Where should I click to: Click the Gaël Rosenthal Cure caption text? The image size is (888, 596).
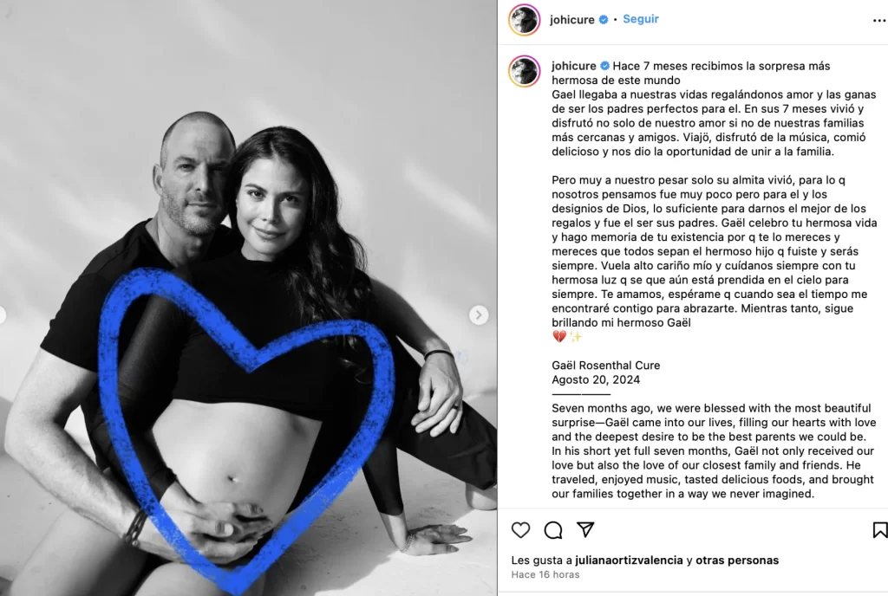click(x=606, y=366)
